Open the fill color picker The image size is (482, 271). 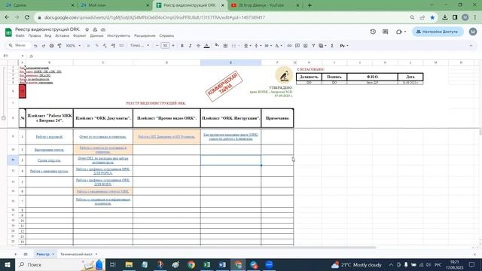217,45
